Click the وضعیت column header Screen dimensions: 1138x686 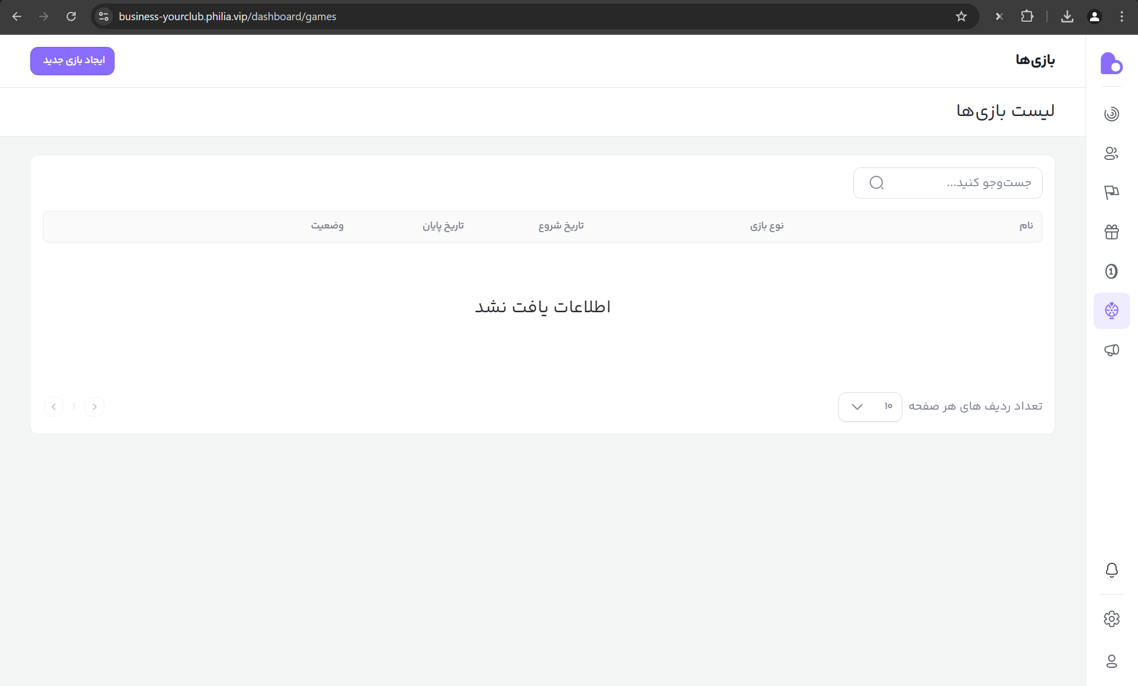point(327,226)
